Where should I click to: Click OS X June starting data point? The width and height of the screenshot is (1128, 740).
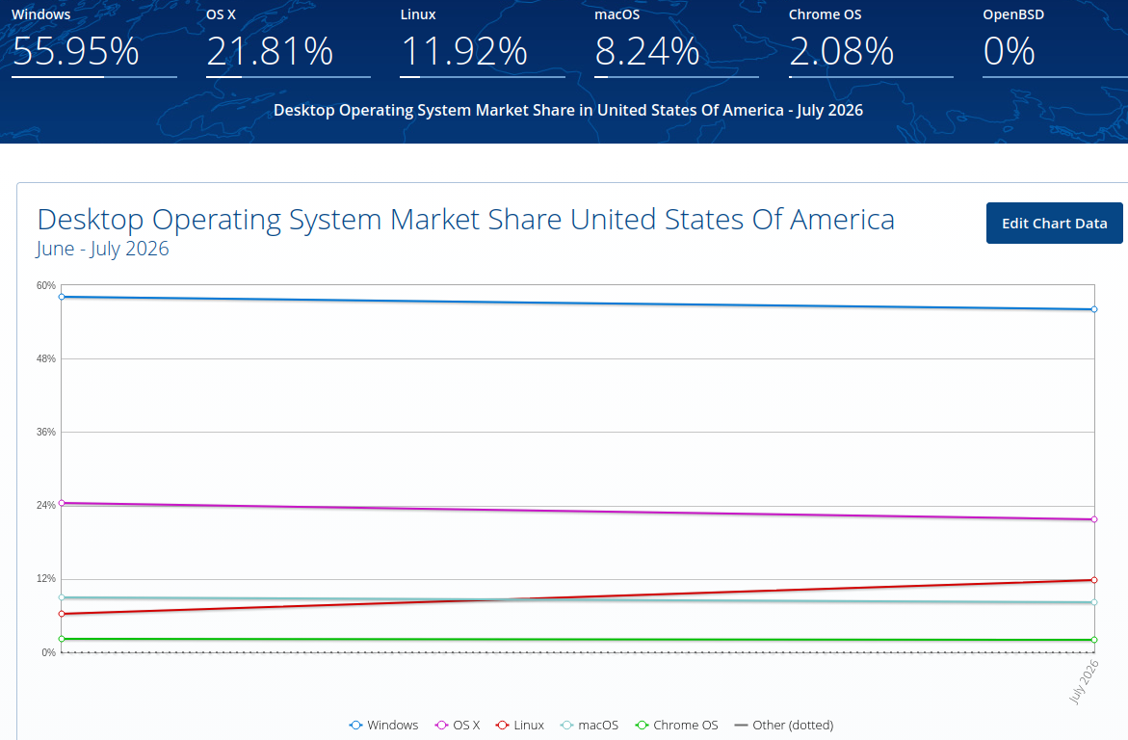pos(62,503)
